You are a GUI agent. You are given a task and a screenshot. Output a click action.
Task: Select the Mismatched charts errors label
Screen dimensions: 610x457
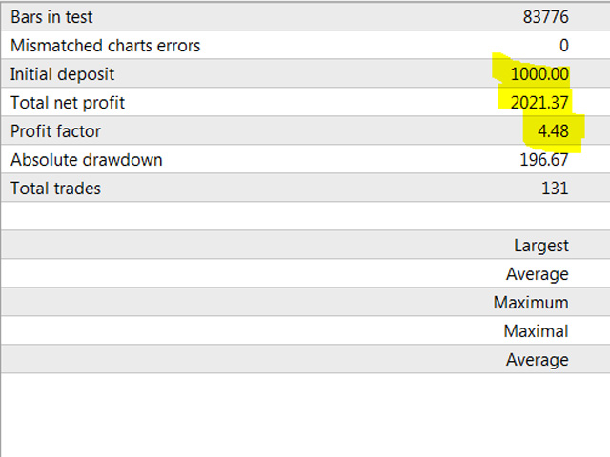point(106,46)
